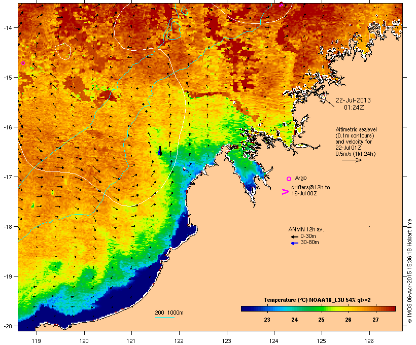The image size is (416, 345).
Task: Click colorbar tick label 24
Action: point(294,320)
